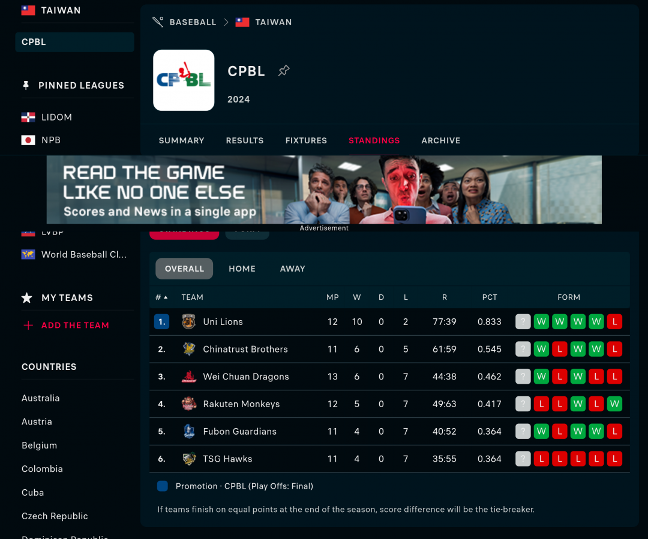648x539 pixels.
Task: Click the '77:39' runs value
Action: point(444,322)
